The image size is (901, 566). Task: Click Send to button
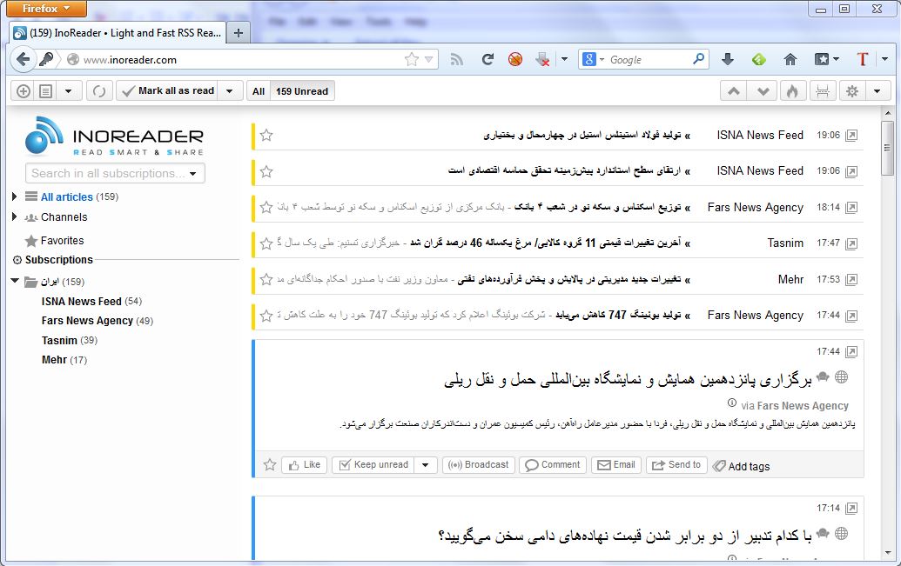[676, 465]
